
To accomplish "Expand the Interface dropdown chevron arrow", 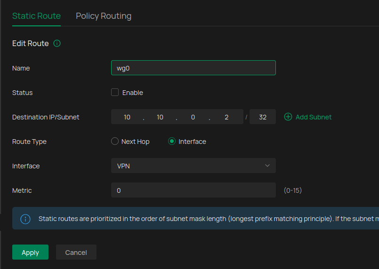I will tap(267, 166).
